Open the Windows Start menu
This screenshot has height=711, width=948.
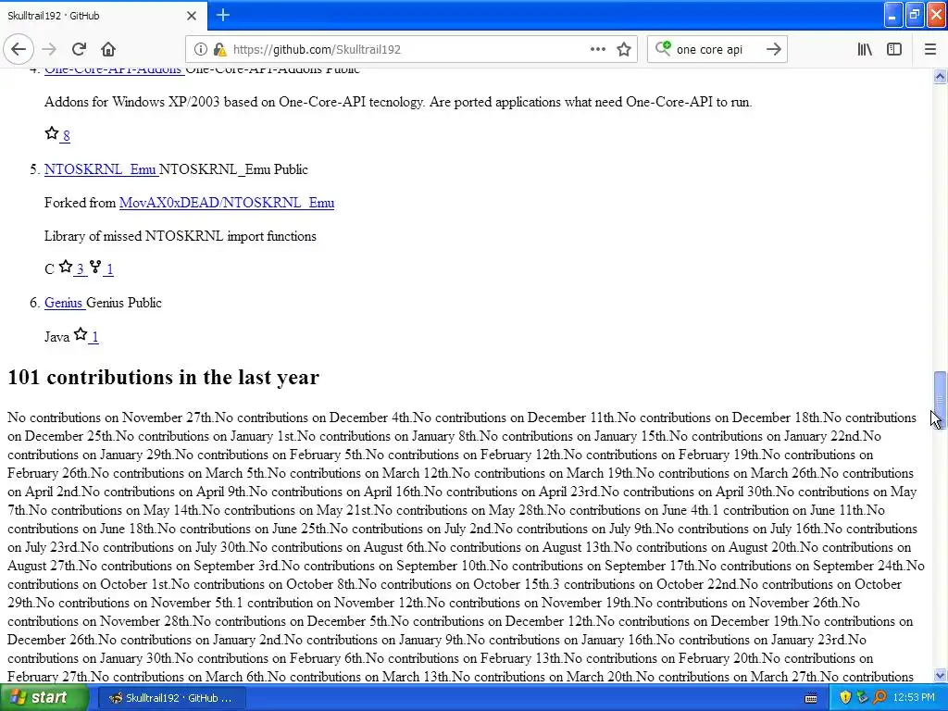click(x=44, y=698)
